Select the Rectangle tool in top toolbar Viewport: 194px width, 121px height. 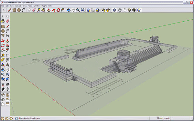point(14,10)
